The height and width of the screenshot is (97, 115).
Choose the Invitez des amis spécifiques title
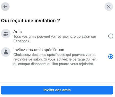(39, 50)
